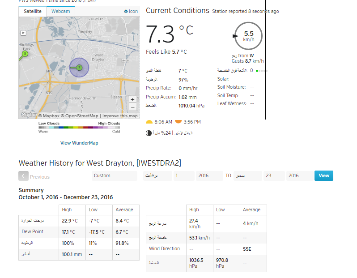357x278 pixels.
Task: Click the sunrise icon at 8:06 AM
Action: pos(149,122)
